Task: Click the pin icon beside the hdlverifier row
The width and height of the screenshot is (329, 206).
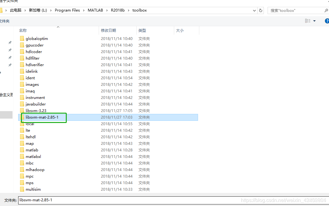Action: pyautogui.click(x=10, y=65)
